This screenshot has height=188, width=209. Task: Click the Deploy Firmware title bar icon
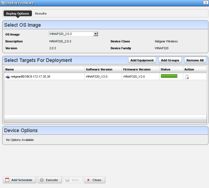[3, 3]
